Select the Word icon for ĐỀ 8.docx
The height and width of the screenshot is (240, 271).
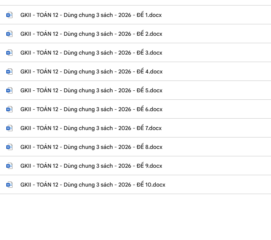[9, 147]
